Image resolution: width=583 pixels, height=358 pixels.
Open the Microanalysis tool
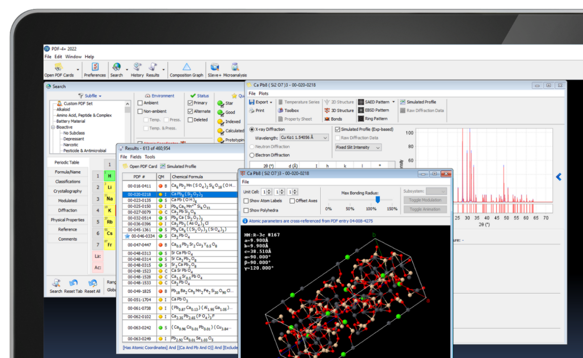[x=235, y=70]
